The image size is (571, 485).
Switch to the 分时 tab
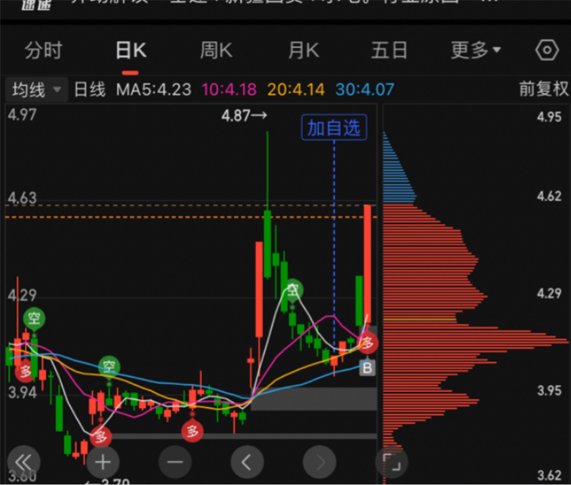point(43,50)
